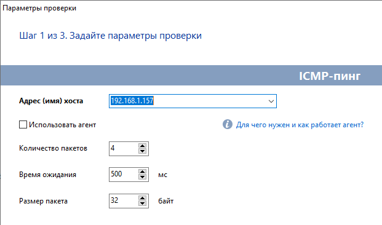The width and height of the screenshot is (382, 225).
Task: Click the Параметры проверки window title
Action: click(39, 8)
